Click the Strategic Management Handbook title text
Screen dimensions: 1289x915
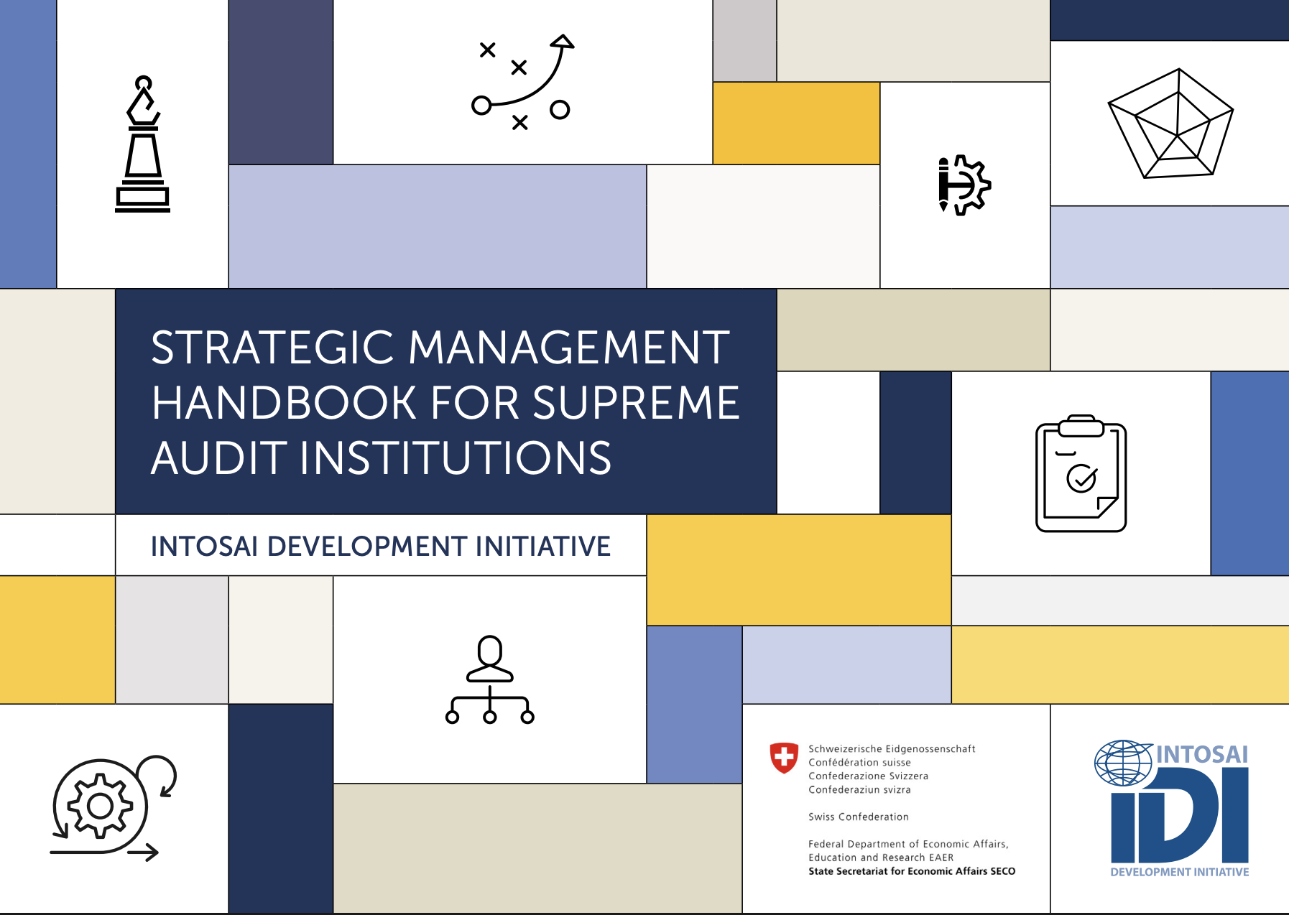445,402
